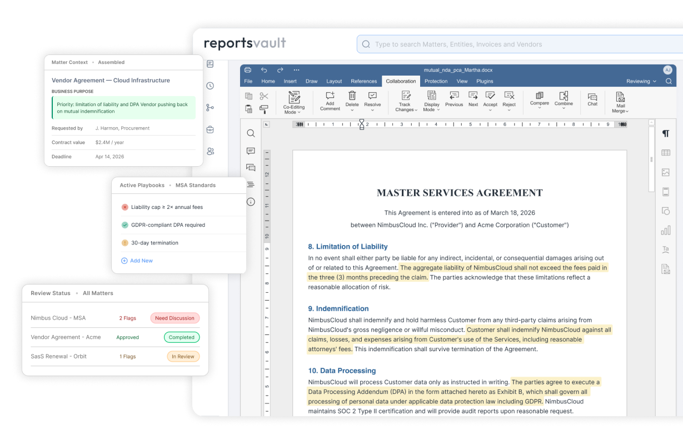Switch to the Protection tab
The height and width of the screenshot is (444, 683).
tap(436, 81)
